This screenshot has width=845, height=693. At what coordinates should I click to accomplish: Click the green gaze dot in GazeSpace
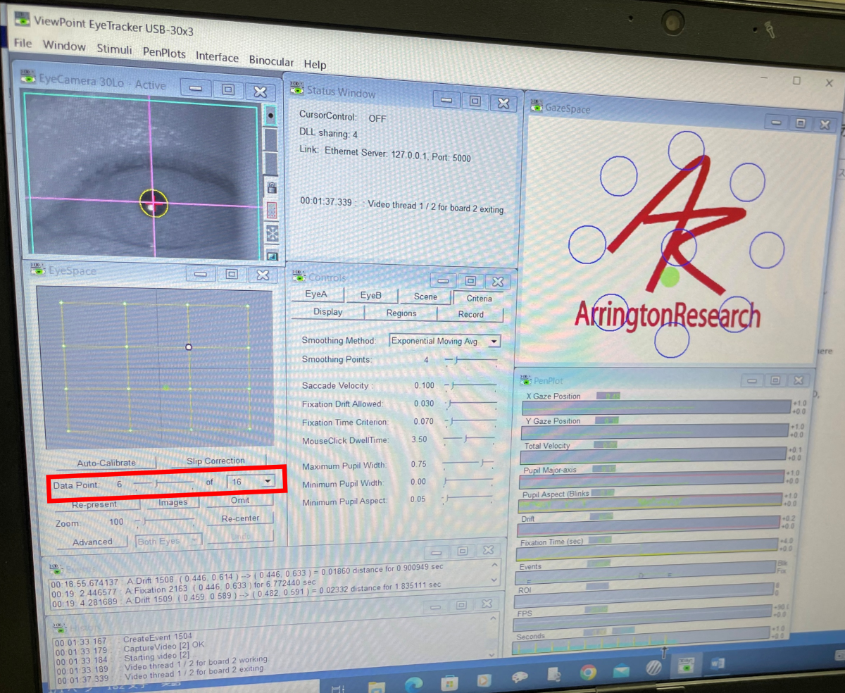[x=670, y=277]
